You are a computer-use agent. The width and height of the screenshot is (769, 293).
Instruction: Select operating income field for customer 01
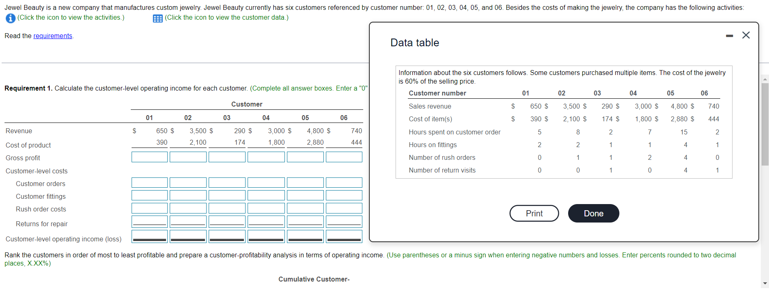click(150, 236)
